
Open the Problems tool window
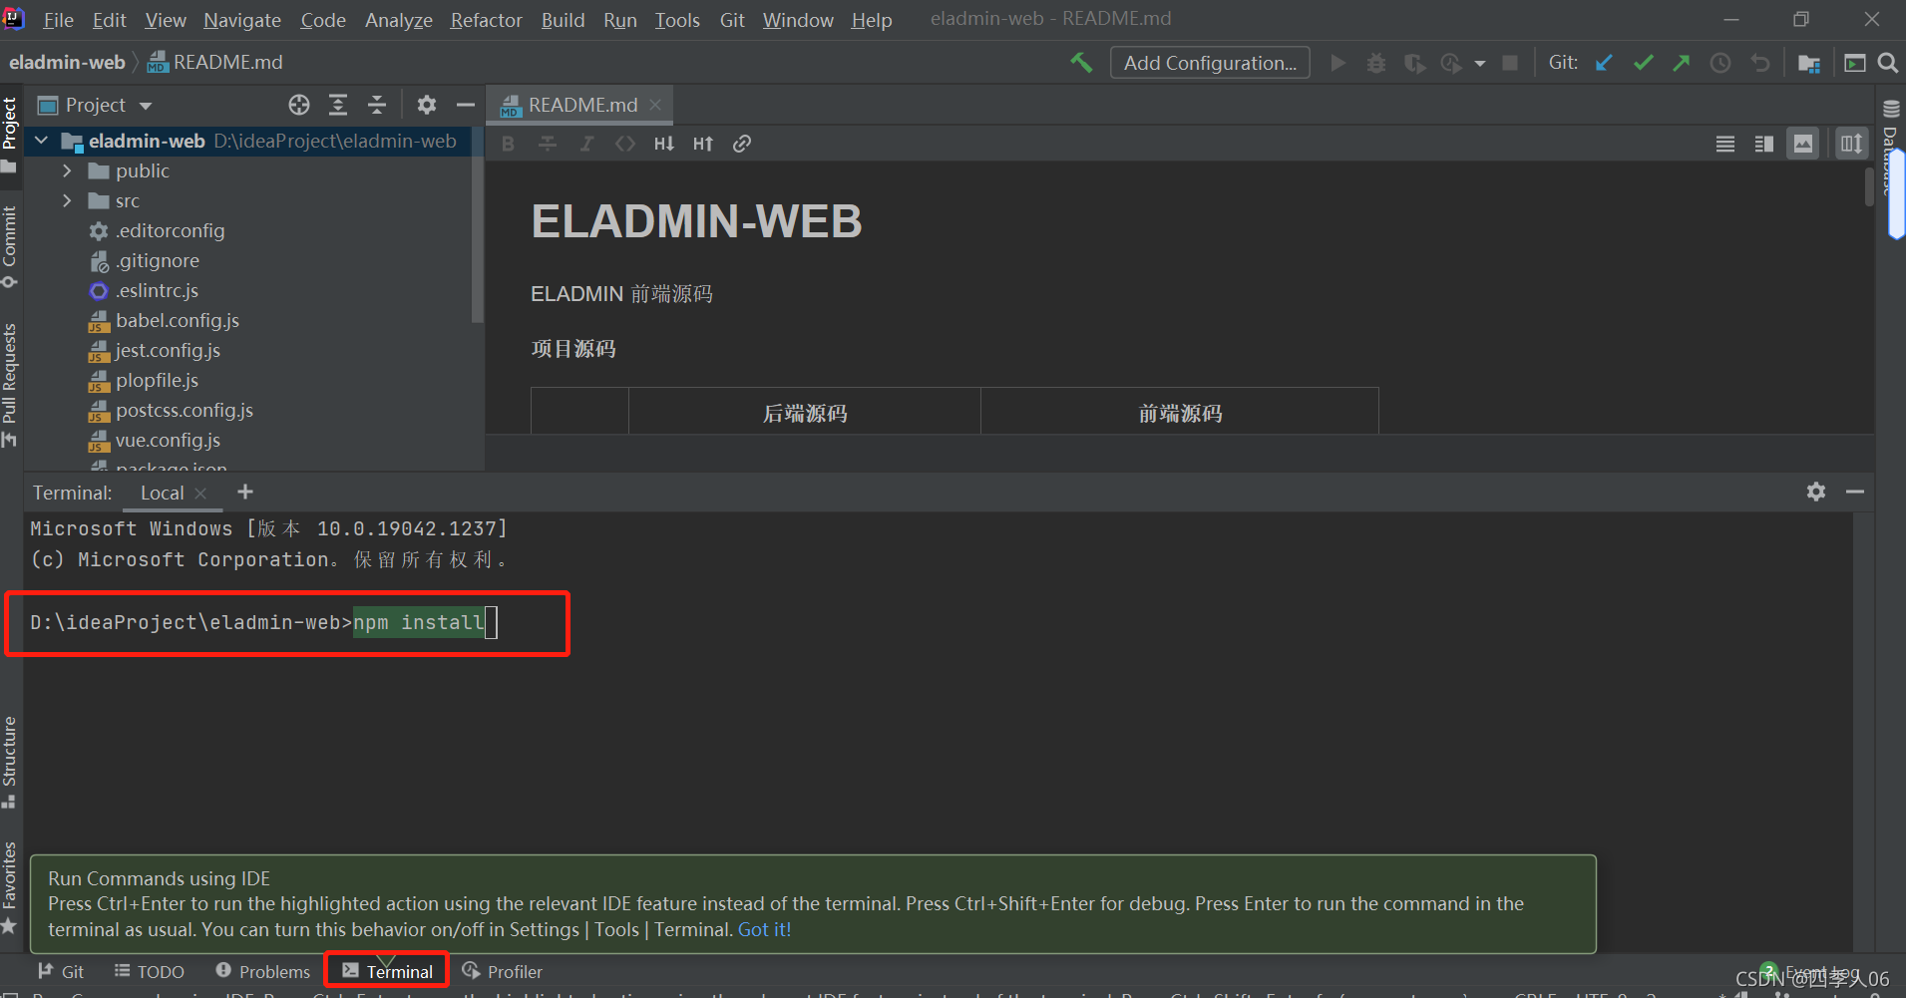tap(263, 971)
